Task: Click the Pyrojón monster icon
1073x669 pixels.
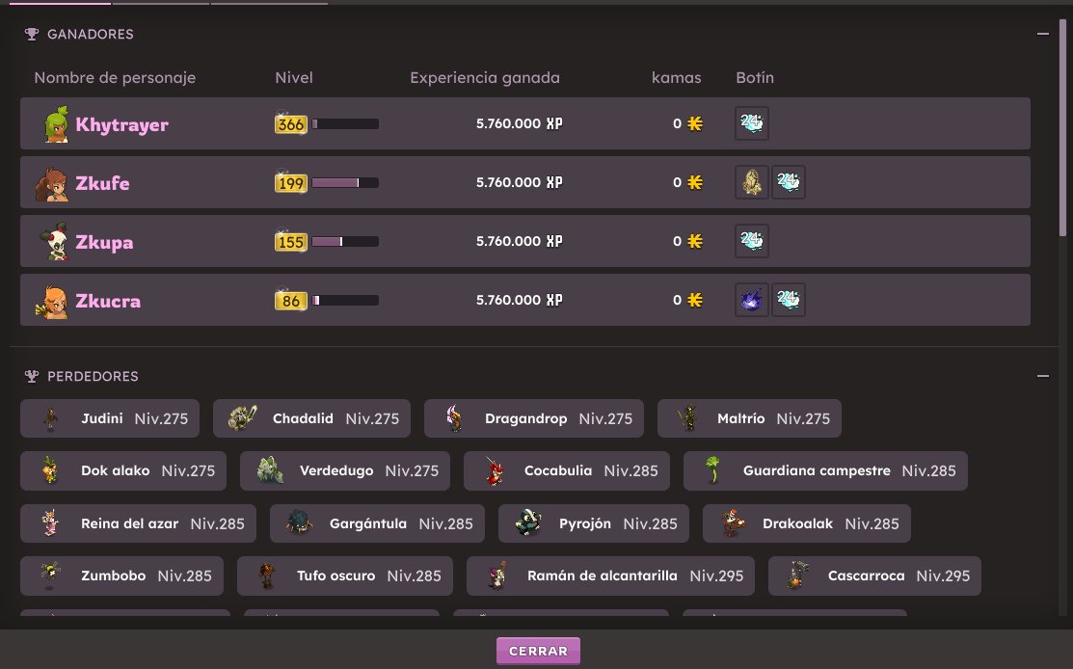Action: 527,523
